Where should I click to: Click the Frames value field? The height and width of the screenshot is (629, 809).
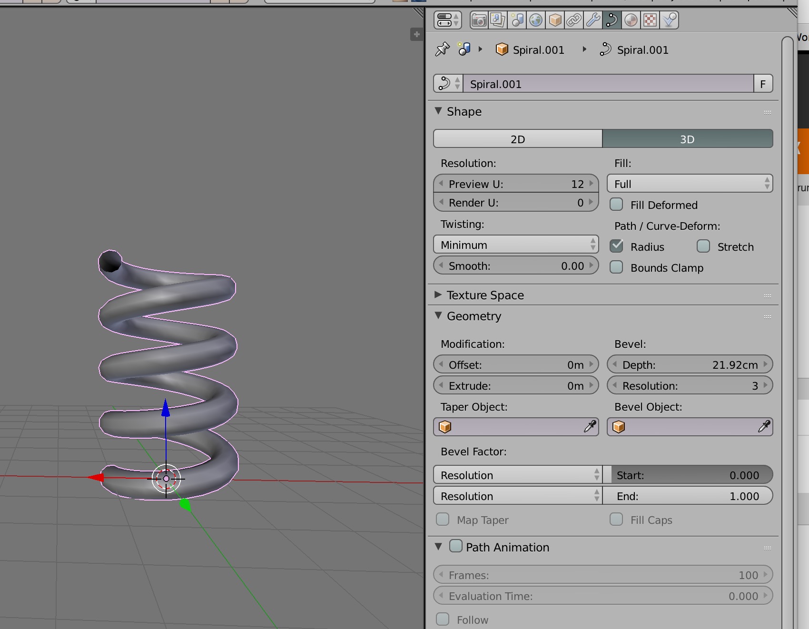(603, 575)
